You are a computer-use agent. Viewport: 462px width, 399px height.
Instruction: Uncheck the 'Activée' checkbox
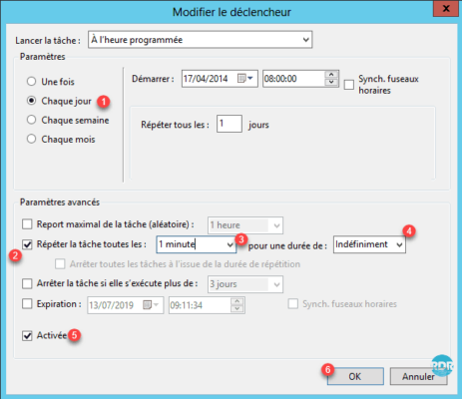(x=27, y=336)
